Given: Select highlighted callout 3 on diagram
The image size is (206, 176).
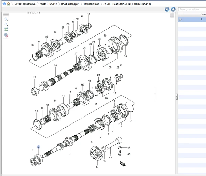Looking at the screenshot, I should tap(39, 147).
